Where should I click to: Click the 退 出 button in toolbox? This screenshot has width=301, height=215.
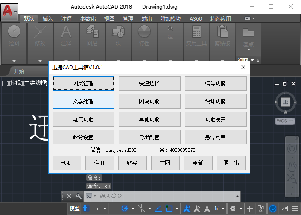tap(231, 163)
